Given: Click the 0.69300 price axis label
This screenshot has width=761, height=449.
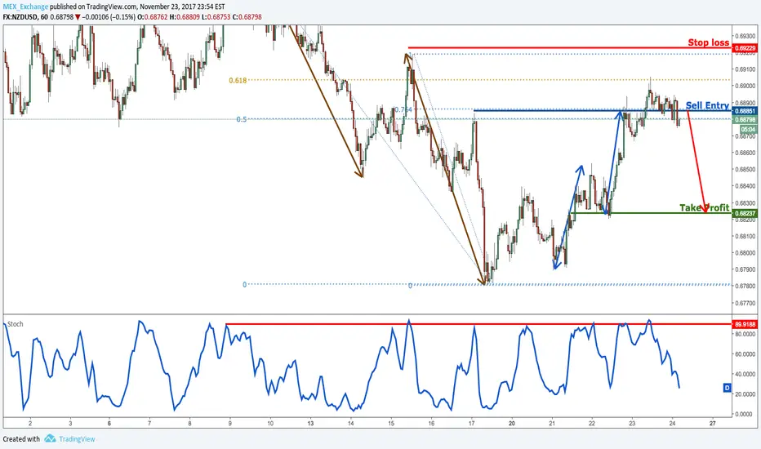Looking at the screenshot, I should tap(746, 36).
